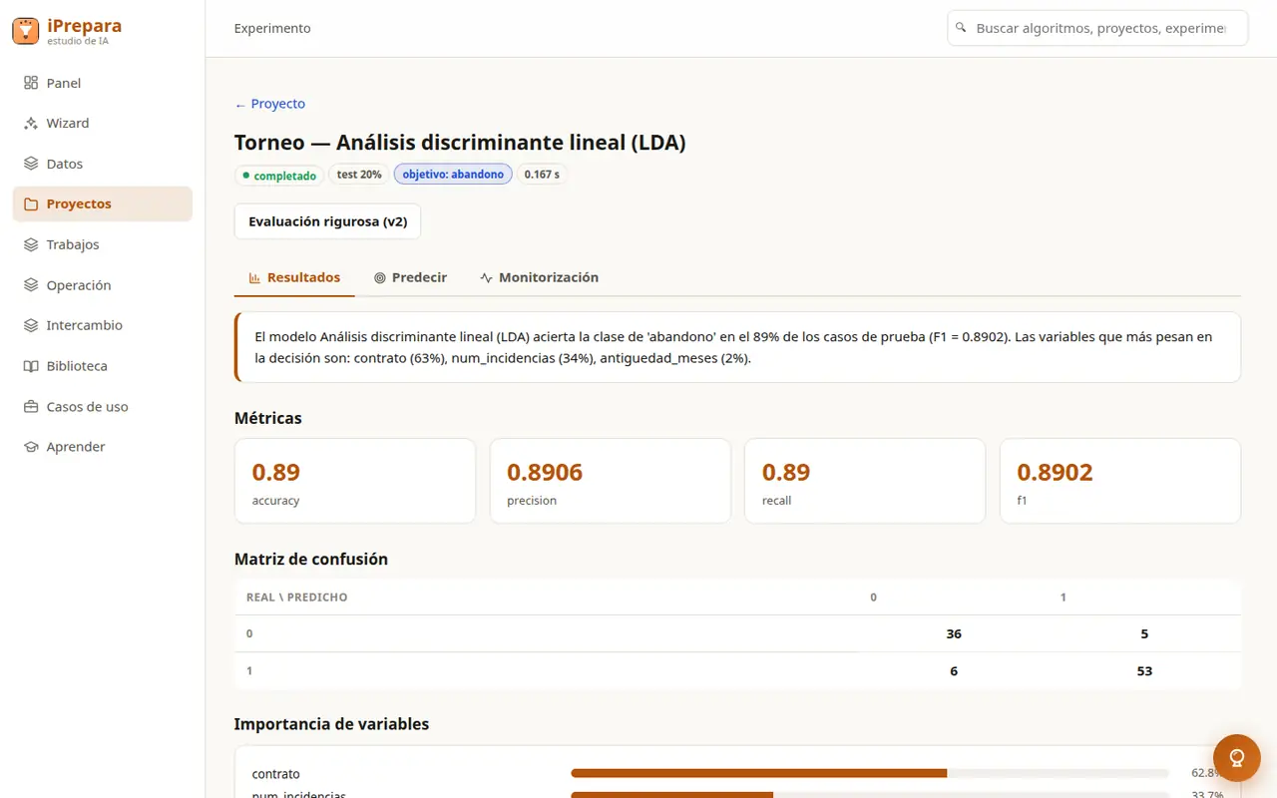
Task: Click the objetivo: abandono badge
Action: coord(453,175)
